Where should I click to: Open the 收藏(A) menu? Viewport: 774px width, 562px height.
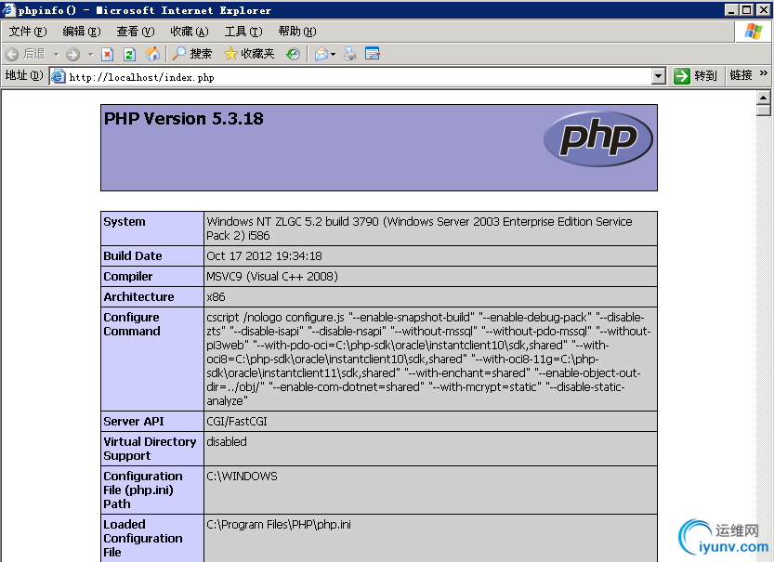(x=189, y=32)
